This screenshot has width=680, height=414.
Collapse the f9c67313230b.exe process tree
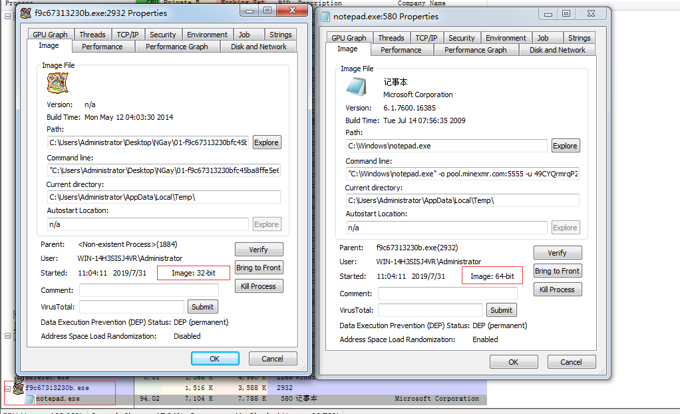(8, 389)
